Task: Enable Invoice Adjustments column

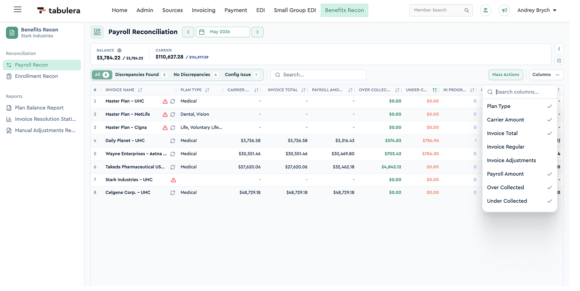Action: (x=520, y=160)
